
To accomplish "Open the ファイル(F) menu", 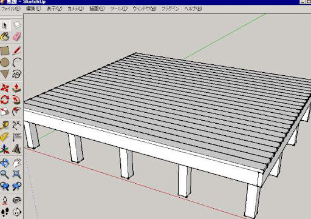I will pos(11,8).
